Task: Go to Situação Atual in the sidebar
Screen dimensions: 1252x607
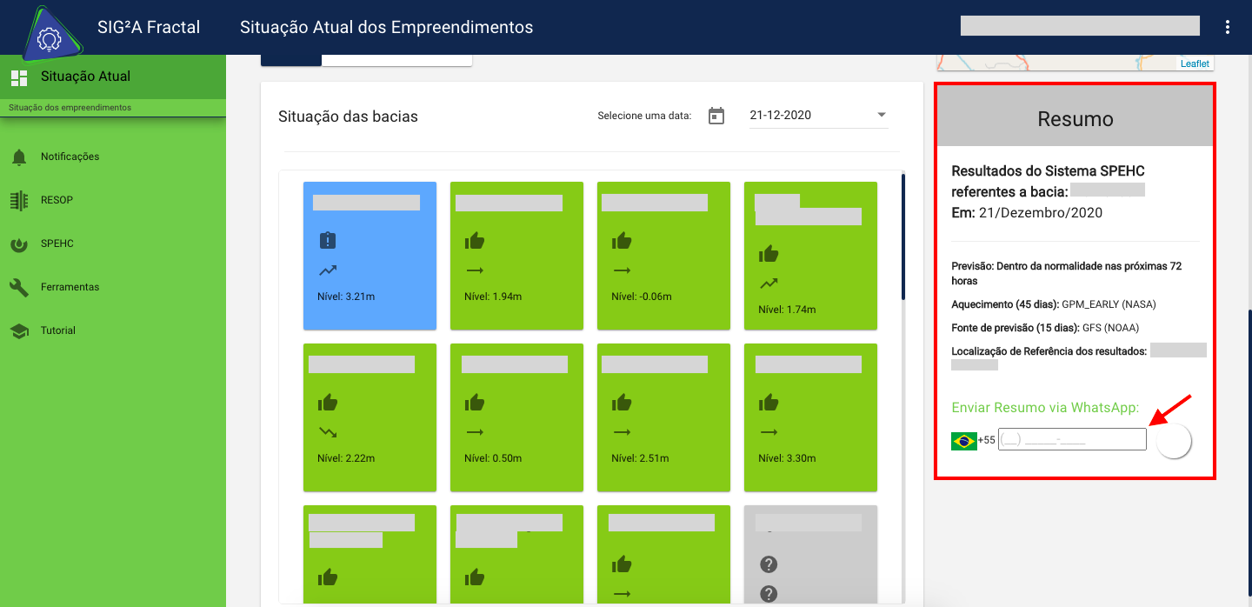Action: 113,77
